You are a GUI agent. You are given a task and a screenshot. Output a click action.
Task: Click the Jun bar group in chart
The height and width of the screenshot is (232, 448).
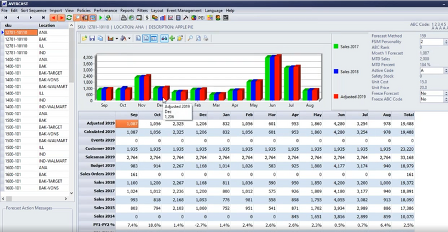click(x=273, y=77)
